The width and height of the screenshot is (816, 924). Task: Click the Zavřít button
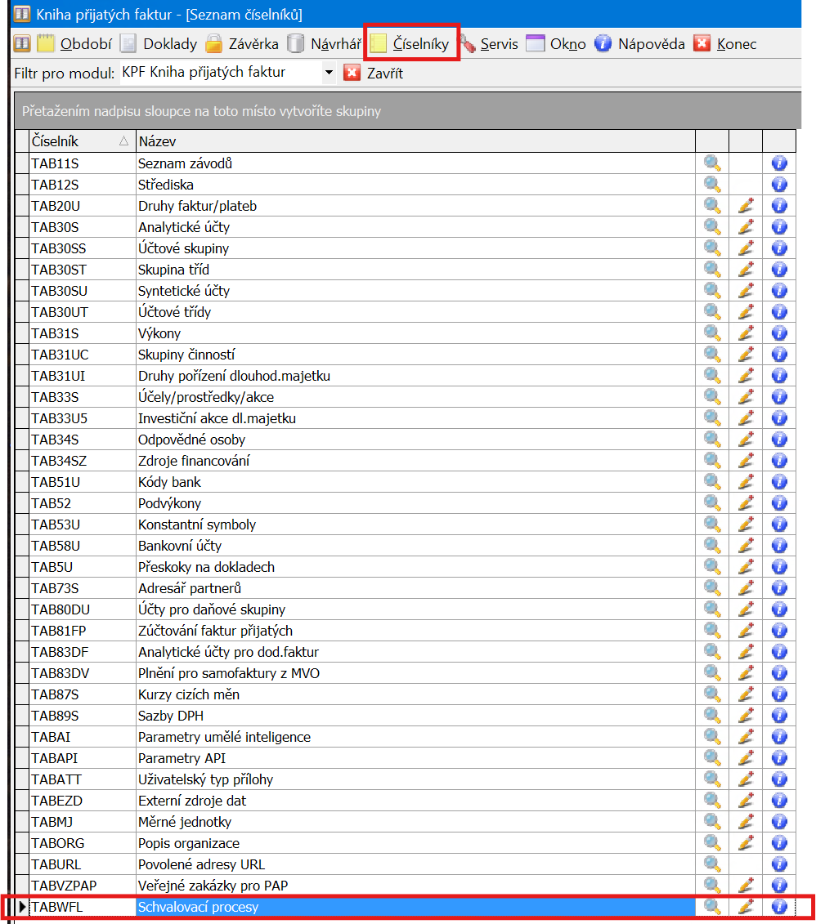(374, 73)
